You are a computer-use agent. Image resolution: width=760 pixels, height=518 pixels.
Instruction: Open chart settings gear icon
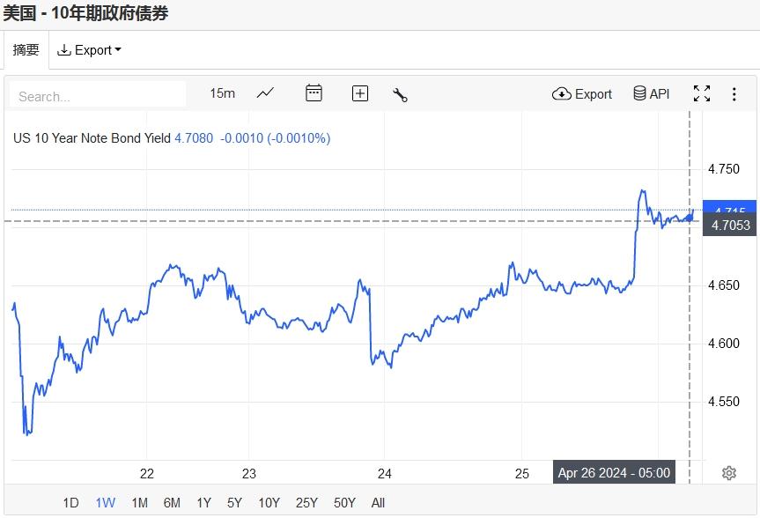point(729,473)
